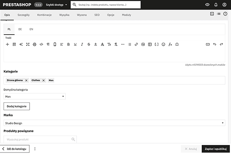This screenshot has height=154, width=231.
Task: Remove the Strona główna category tag
Action: tap(26, 80)
